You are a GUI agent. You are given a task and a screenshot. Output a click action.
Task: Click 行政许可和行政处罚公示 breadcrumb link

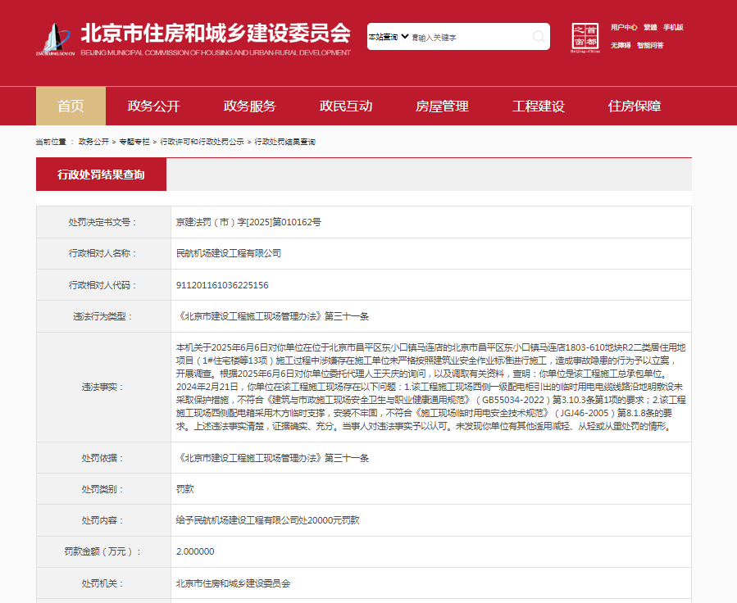point(202,142)
